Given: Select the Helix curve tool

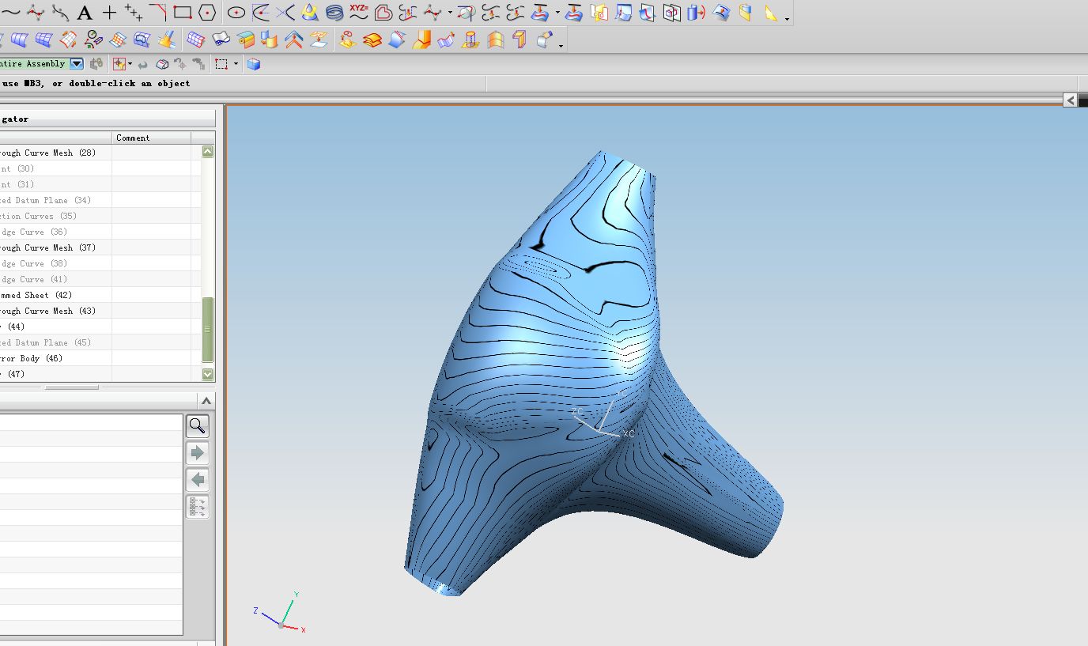Looking at the screenshot, I should pos(334,13).
